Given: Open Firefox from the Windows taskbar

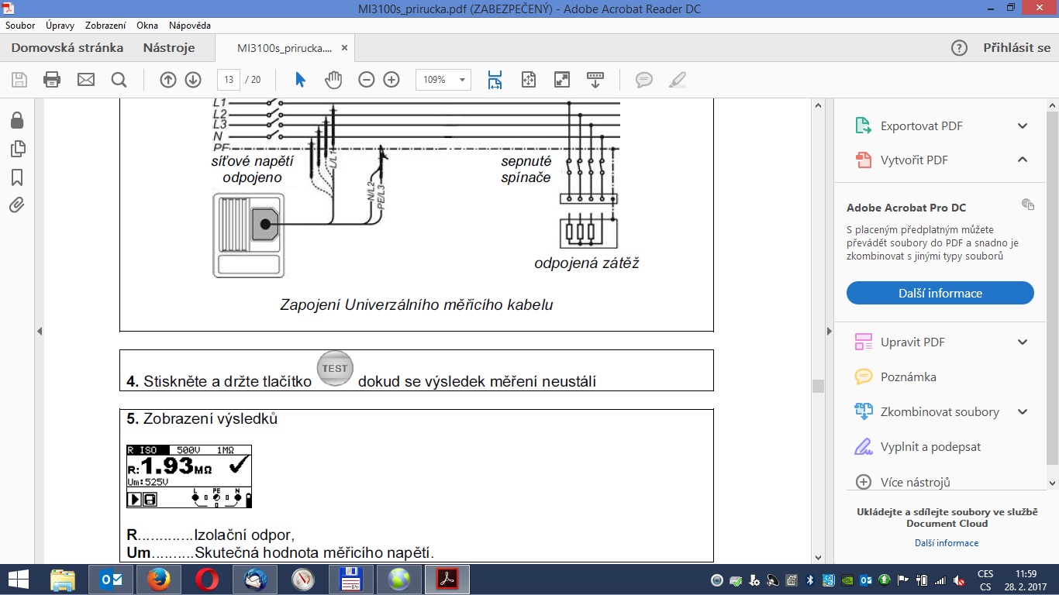Looking at the screenshot, I should tap(157, 580).
